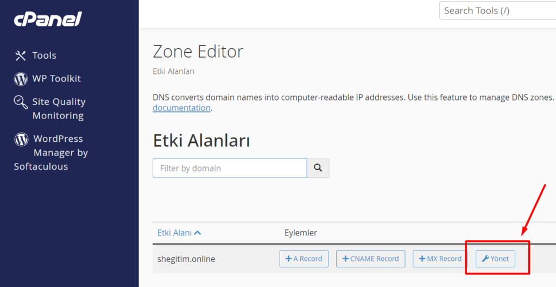Image resolution: width=556 pixels, height=287 pixels.
Task: Follow the documentation link
Action: click(181, 108)
